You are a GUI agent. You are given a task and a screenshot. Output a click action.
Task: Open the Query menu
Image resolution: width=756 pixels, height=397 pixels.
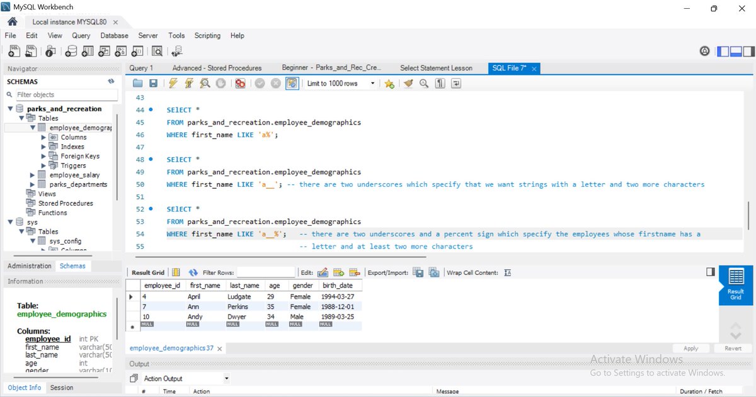(81, 35)
